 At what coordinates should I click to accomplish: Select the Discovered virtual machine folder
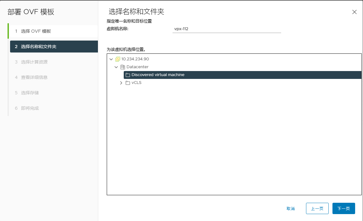pyautogui.click(x=160, y=75)
